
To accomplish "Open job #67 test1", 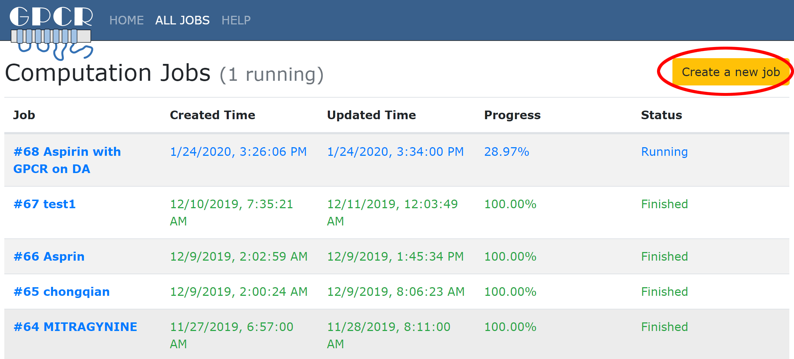I will point(44,204).
